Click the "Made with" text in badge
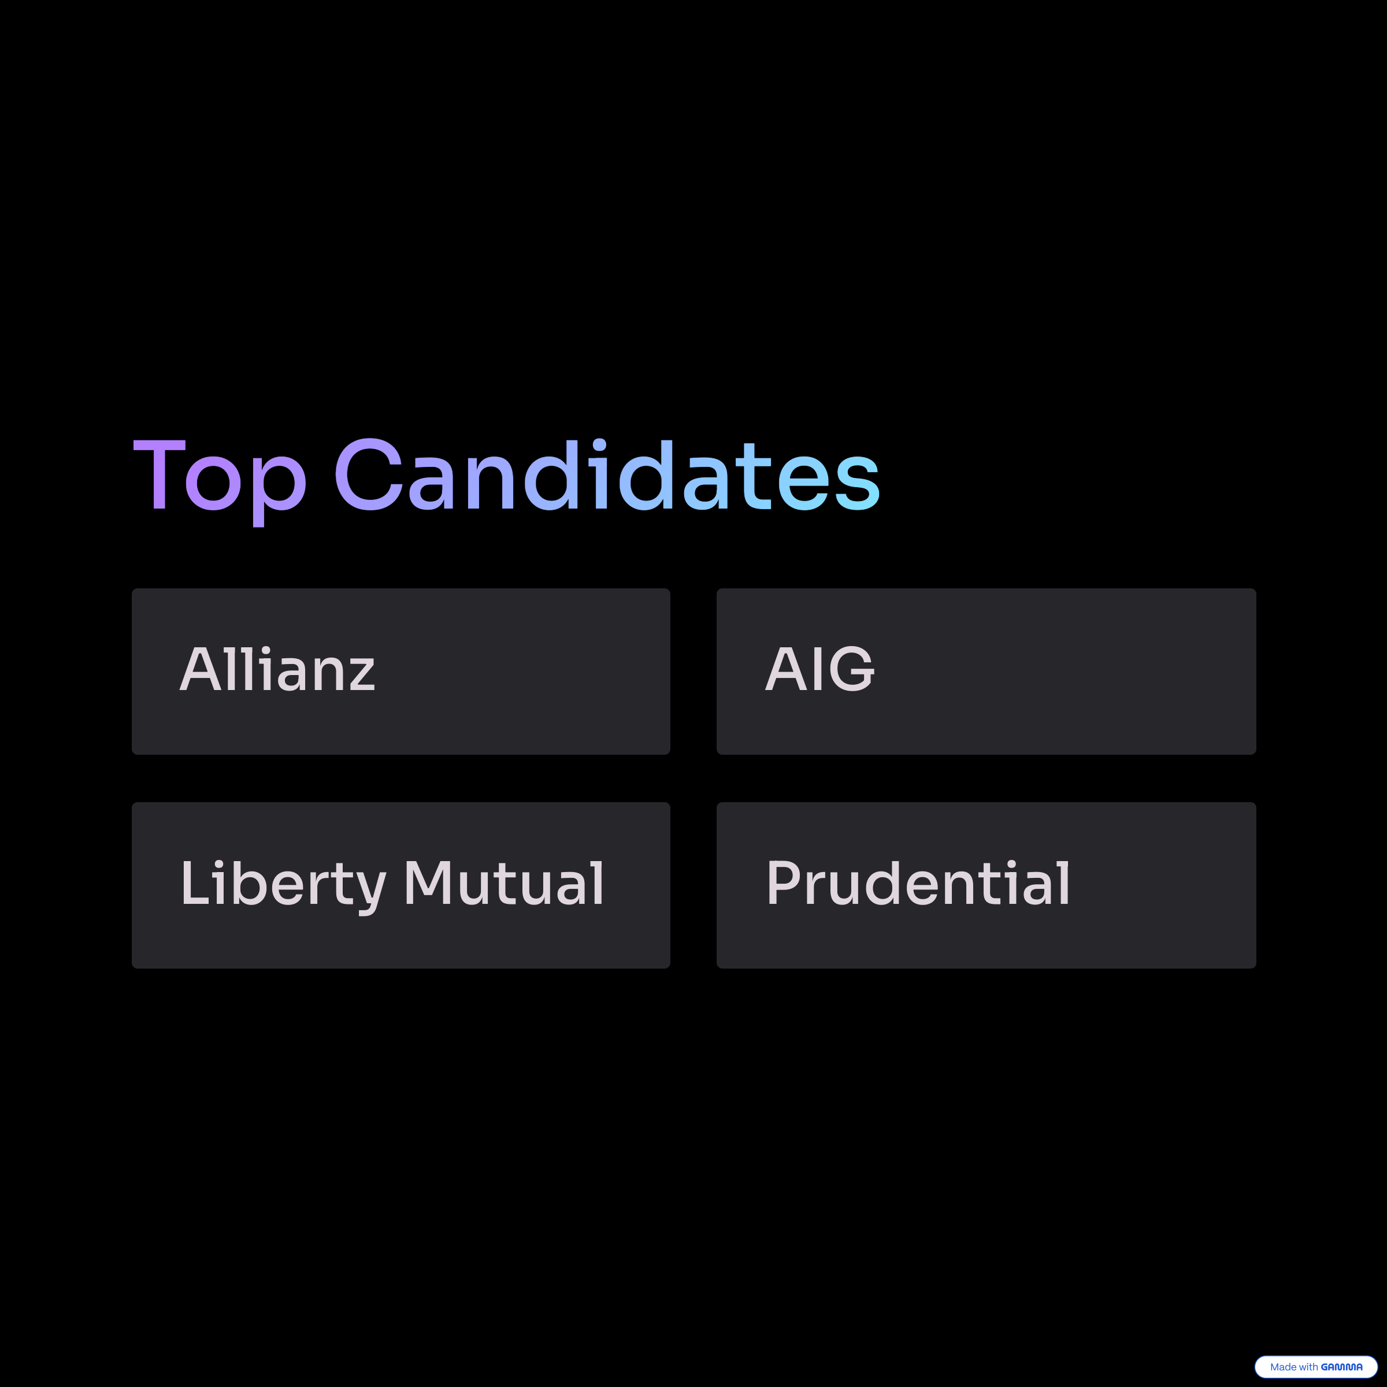Viewport: 1387px width, 1387px height. [1294, 1367]
